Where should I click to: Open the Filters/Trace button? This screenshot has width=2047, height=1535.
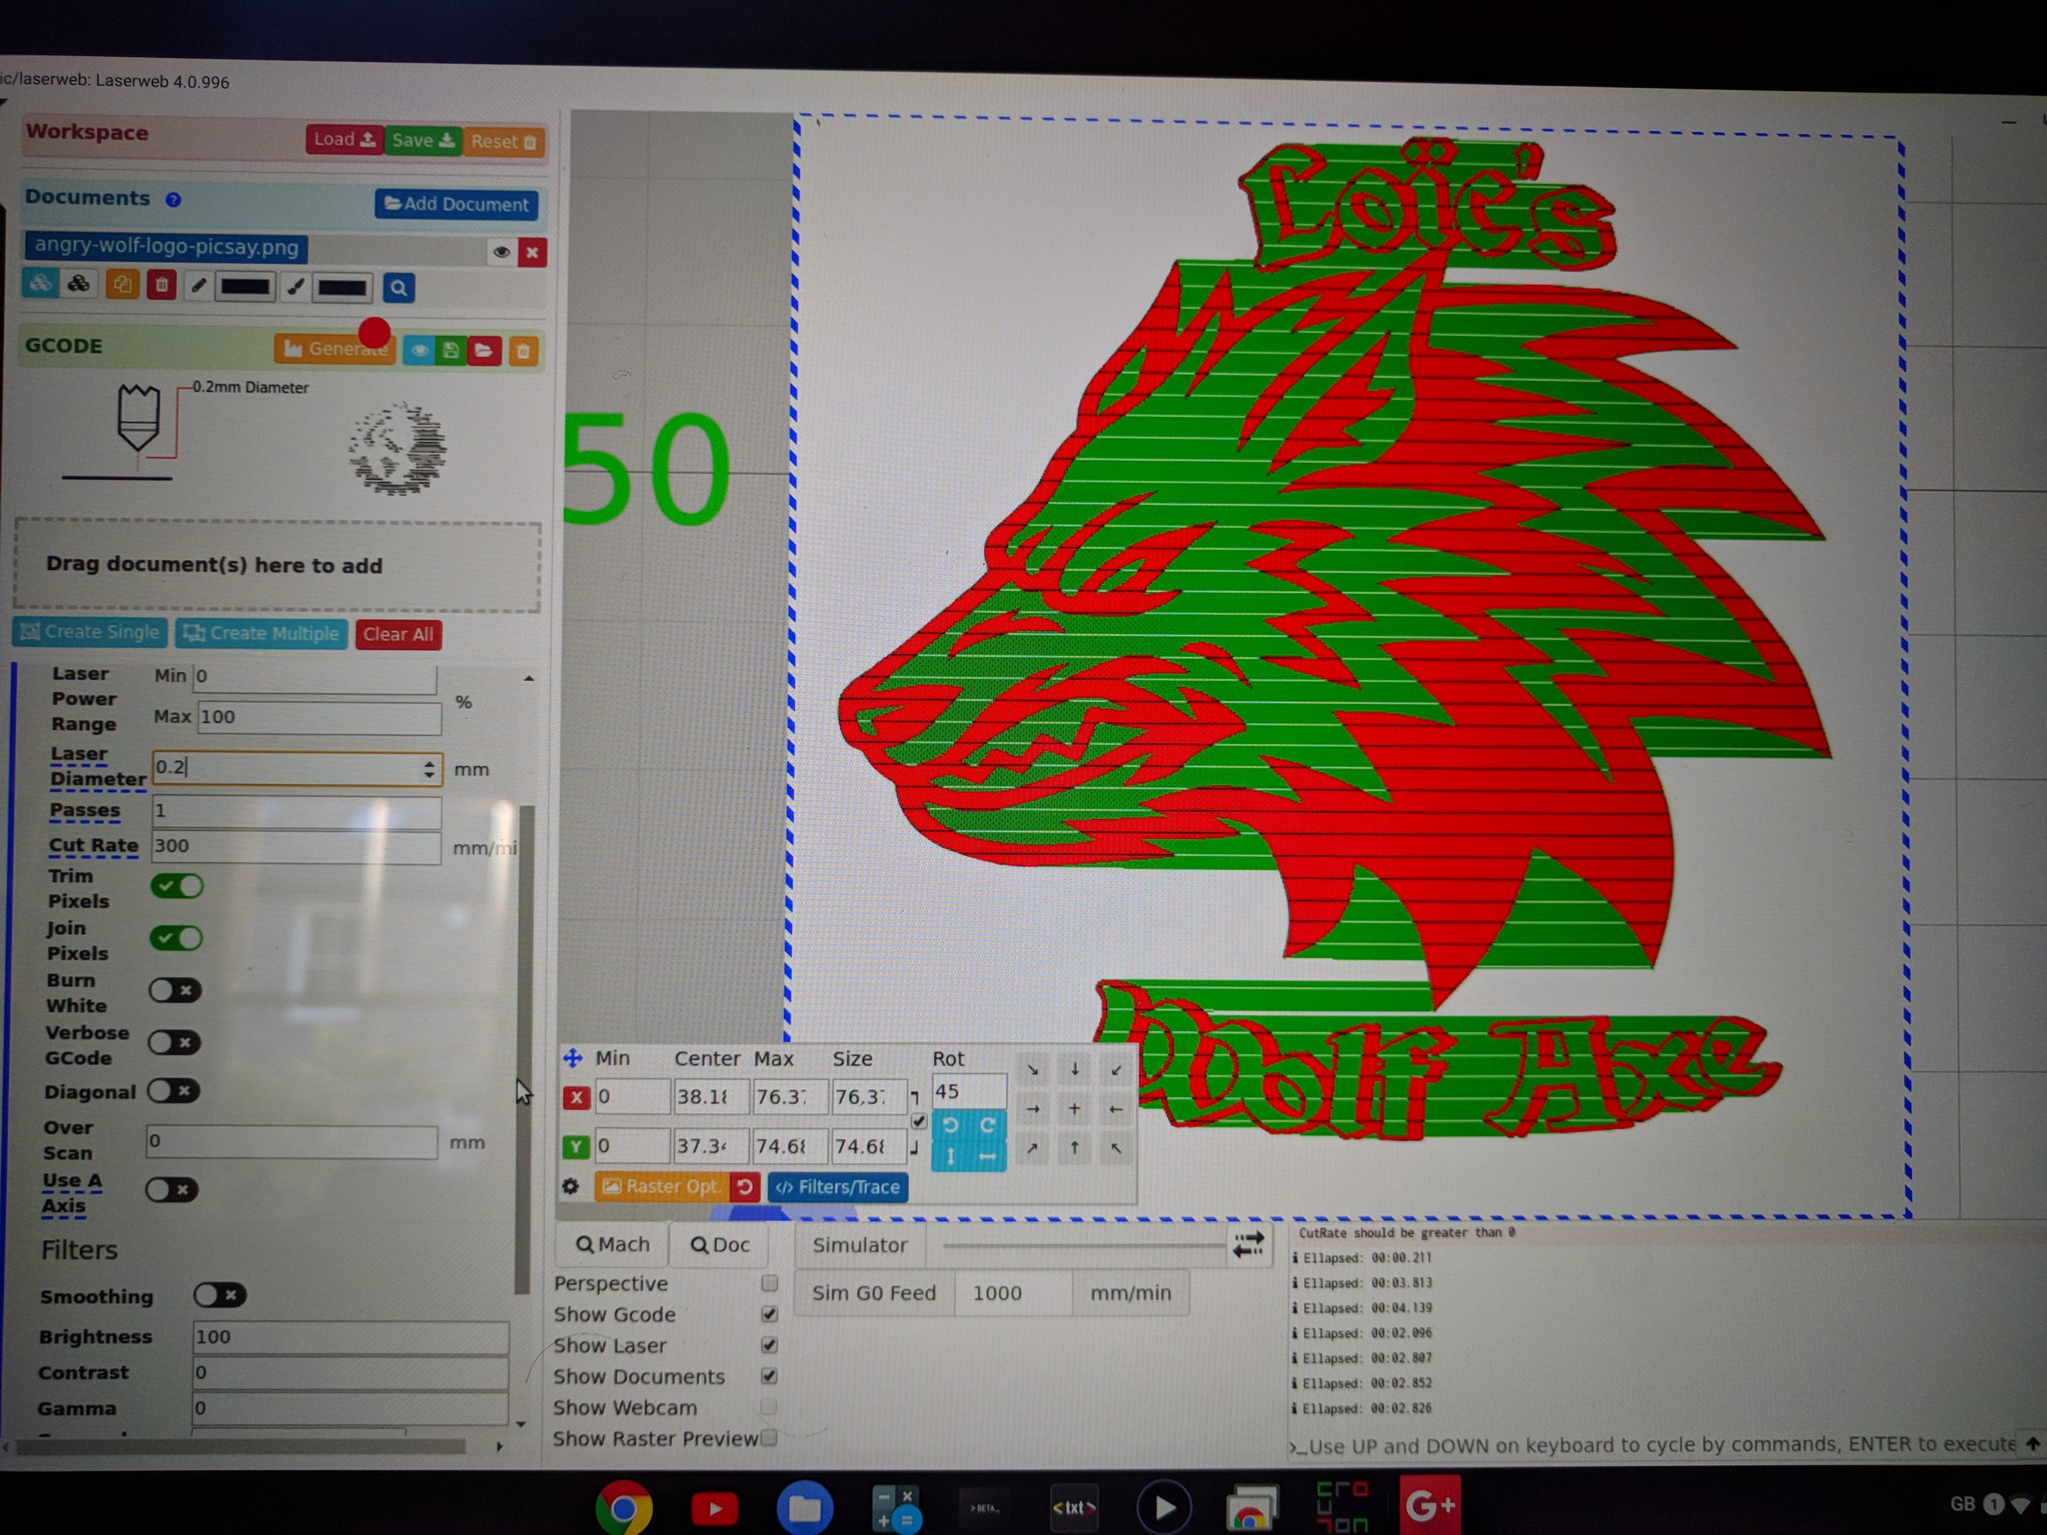click(838, 1187)
